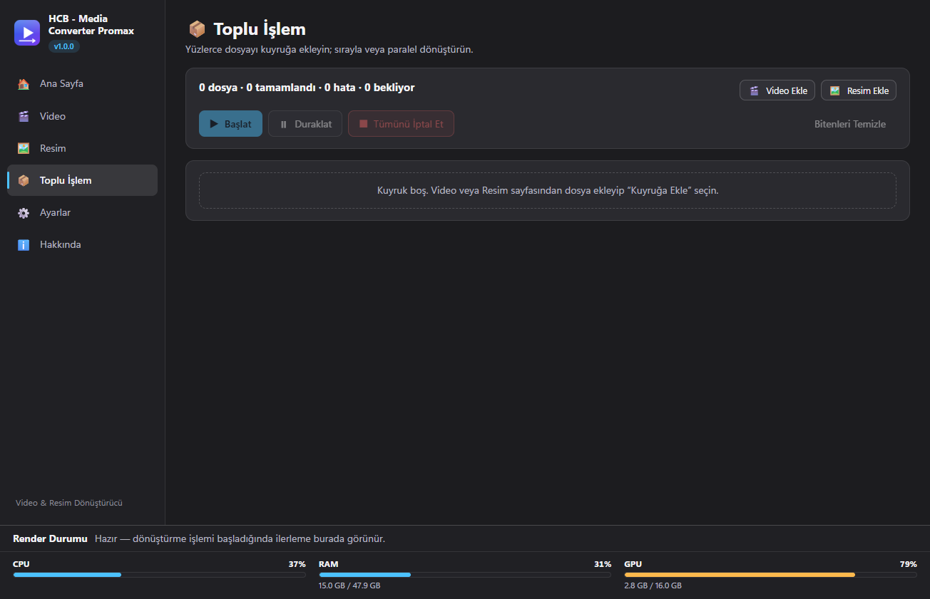930x599 pixels.
Task: Click the subtitle starting "Yüzlerce dosyayı kuyruğa ekleyin"
Action: [x=329, y=50]
